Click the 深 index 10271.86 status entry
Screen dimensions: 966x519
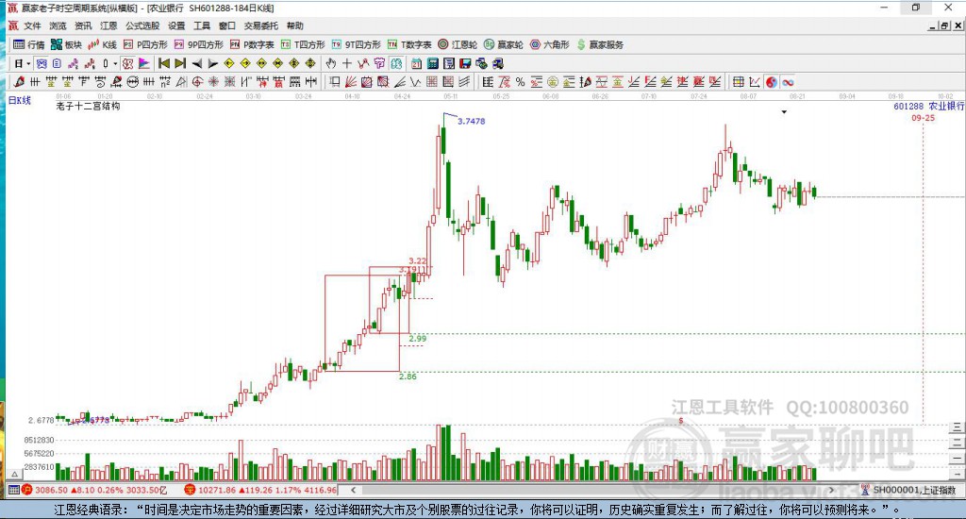coord(261,490)
